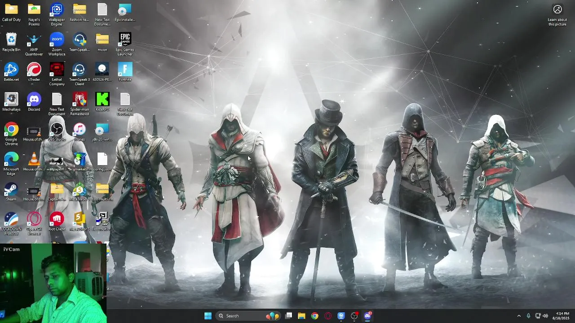Launch MetaTrader 5 shortcut
This screenshot has width=575, height=323.
tap(80, 192)
